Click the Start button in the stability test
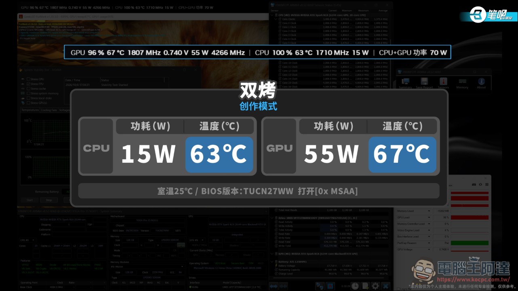 (x=29, y=200)
